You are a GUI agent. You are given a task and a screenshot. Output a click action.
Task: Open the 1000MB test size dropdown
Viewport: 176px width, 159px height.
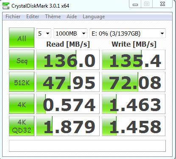coord(70,33)
